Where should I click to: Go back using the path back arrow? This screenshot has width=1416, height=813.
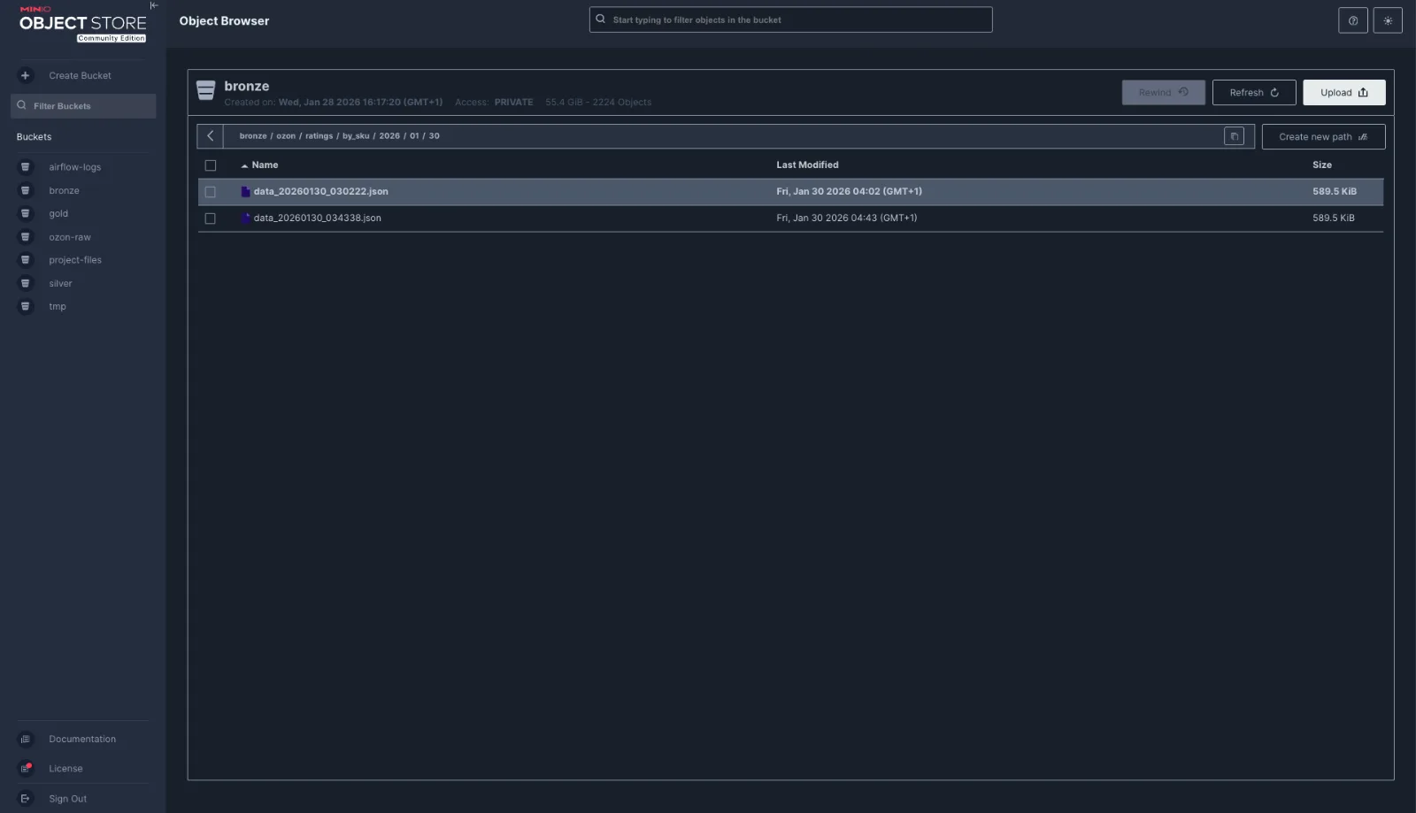[210, 136]
